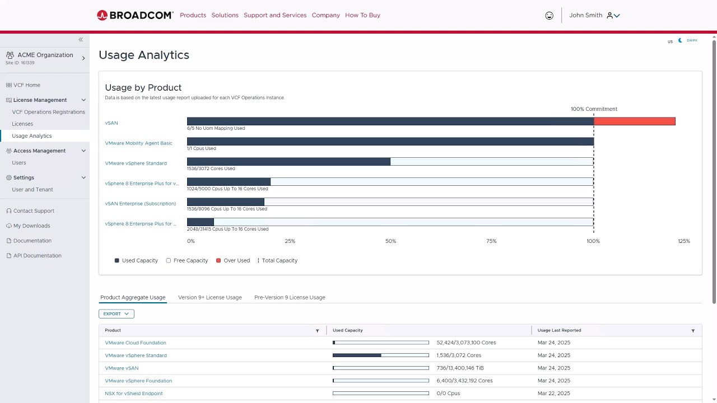Collapse the left sidebar with double-chevron icon
The height and width of the screenshot is (403, 717).
81,40
